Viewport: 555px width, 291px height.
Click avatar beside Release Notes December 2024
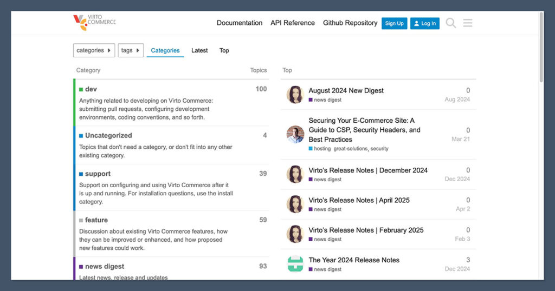(295, 174)
